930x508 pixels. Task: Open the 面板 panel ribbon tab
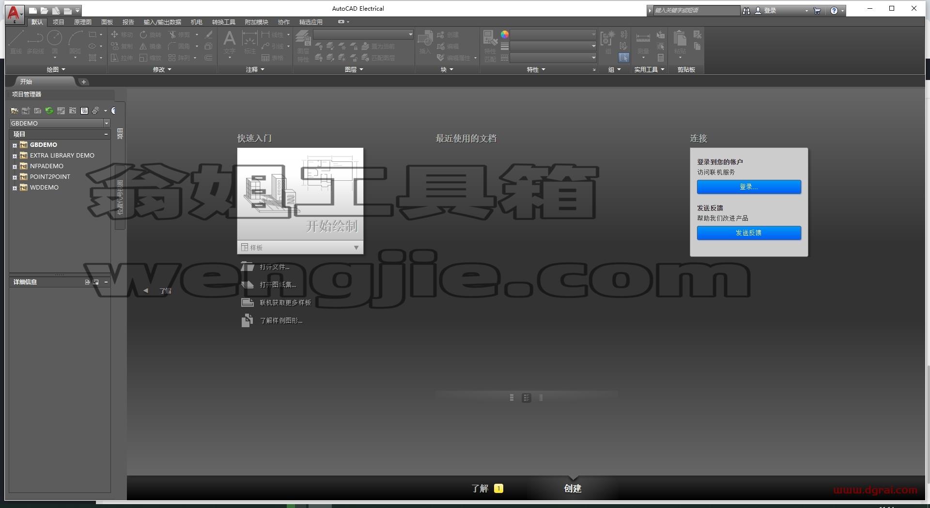coord(107,22)
